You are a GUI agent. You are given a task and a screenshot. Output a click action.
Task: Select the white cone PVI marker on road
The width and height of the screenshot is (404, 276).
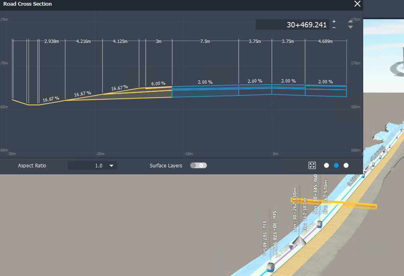(299, 241)
